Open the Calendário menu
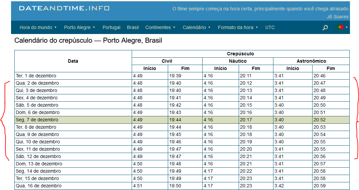Image resolution: width=359 pixels, height=190 pixels. (x=197, y=27)
